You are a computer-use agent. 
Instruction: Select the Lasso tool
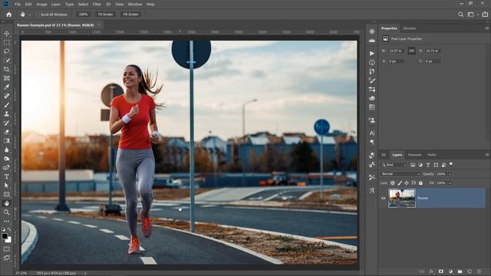tap(7, 51)
